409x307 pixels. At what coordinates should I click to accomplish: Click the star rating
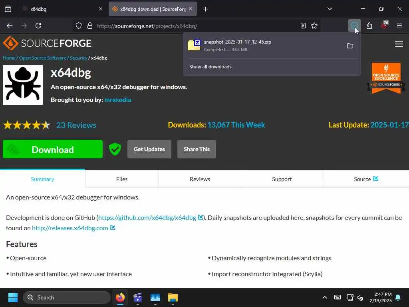click(x=27, y=125)
